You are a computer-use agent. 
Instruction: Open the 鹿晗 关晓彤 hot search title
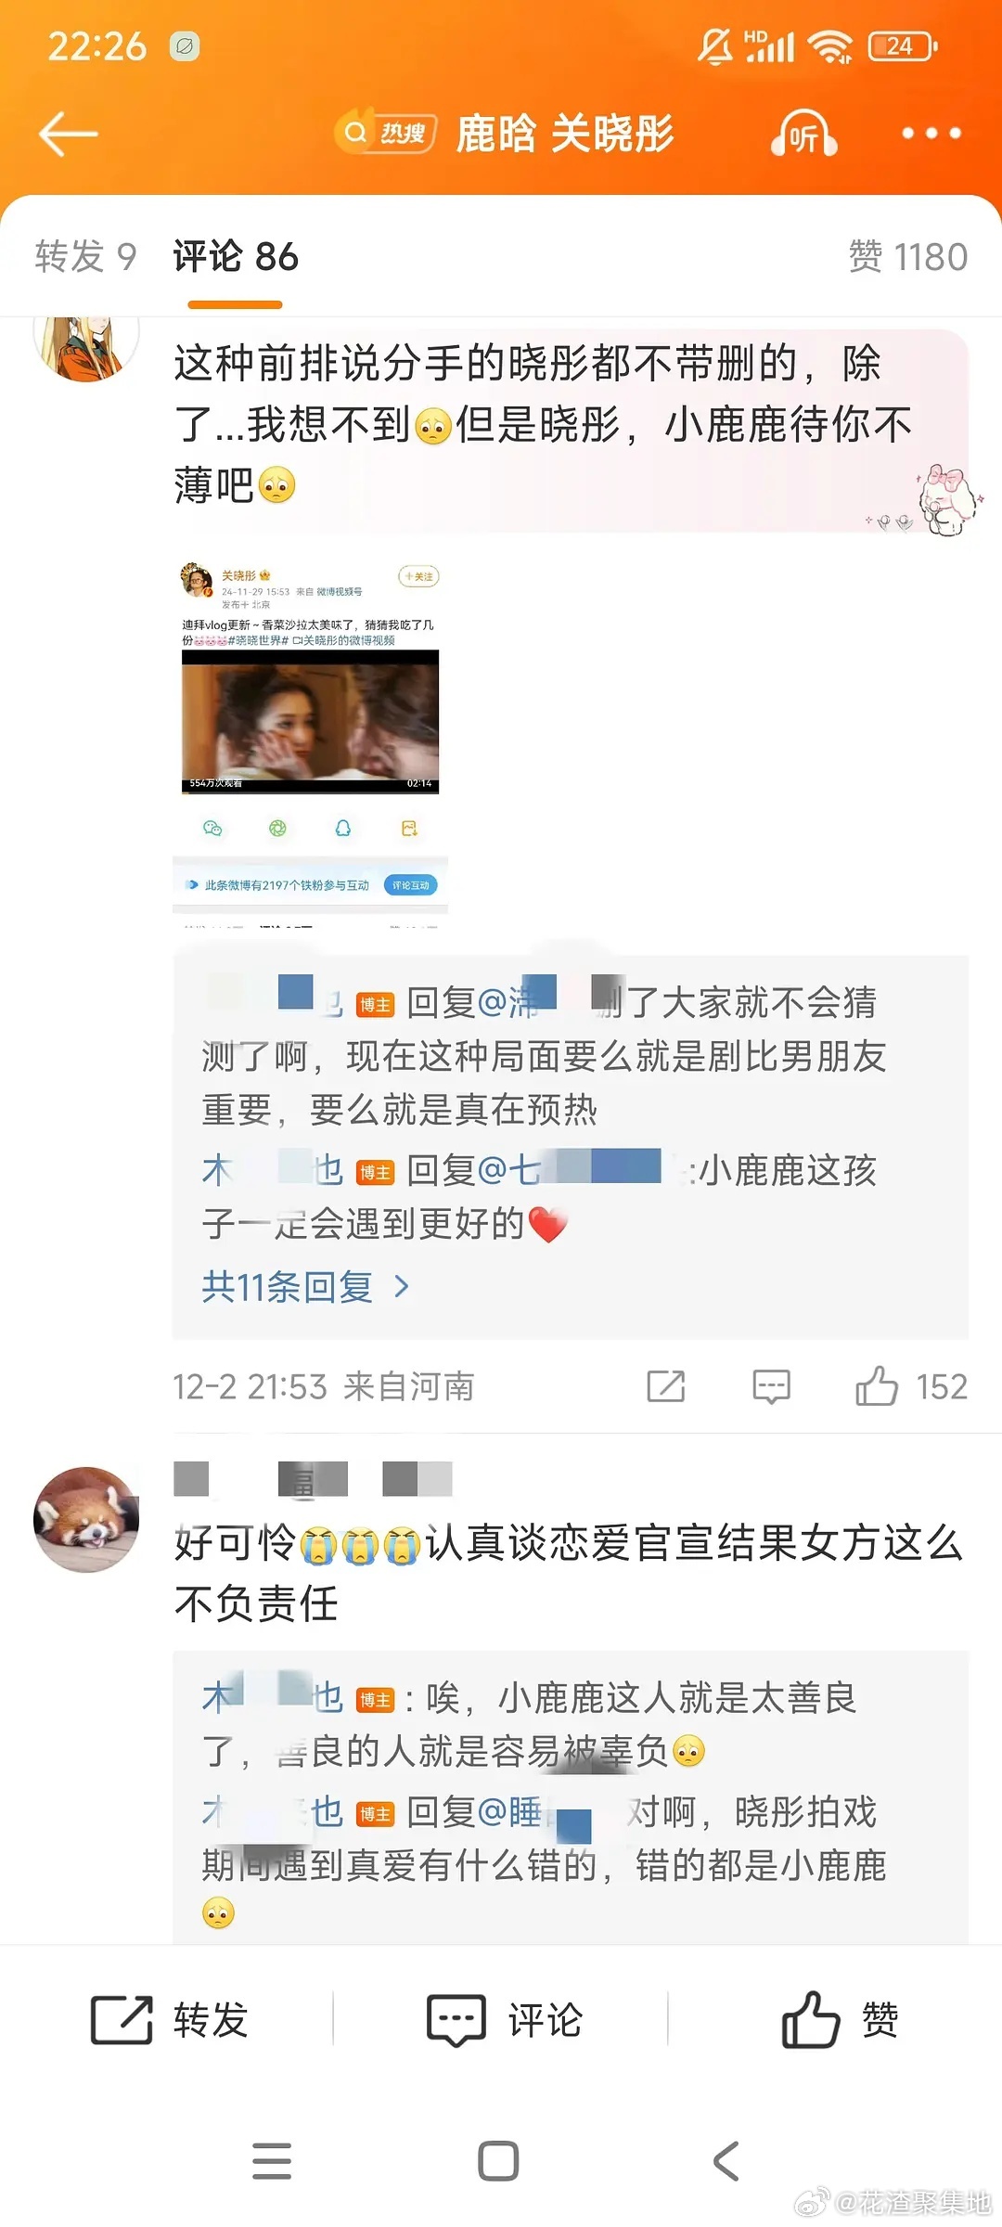pyautogui.click(x=565, y=135)
